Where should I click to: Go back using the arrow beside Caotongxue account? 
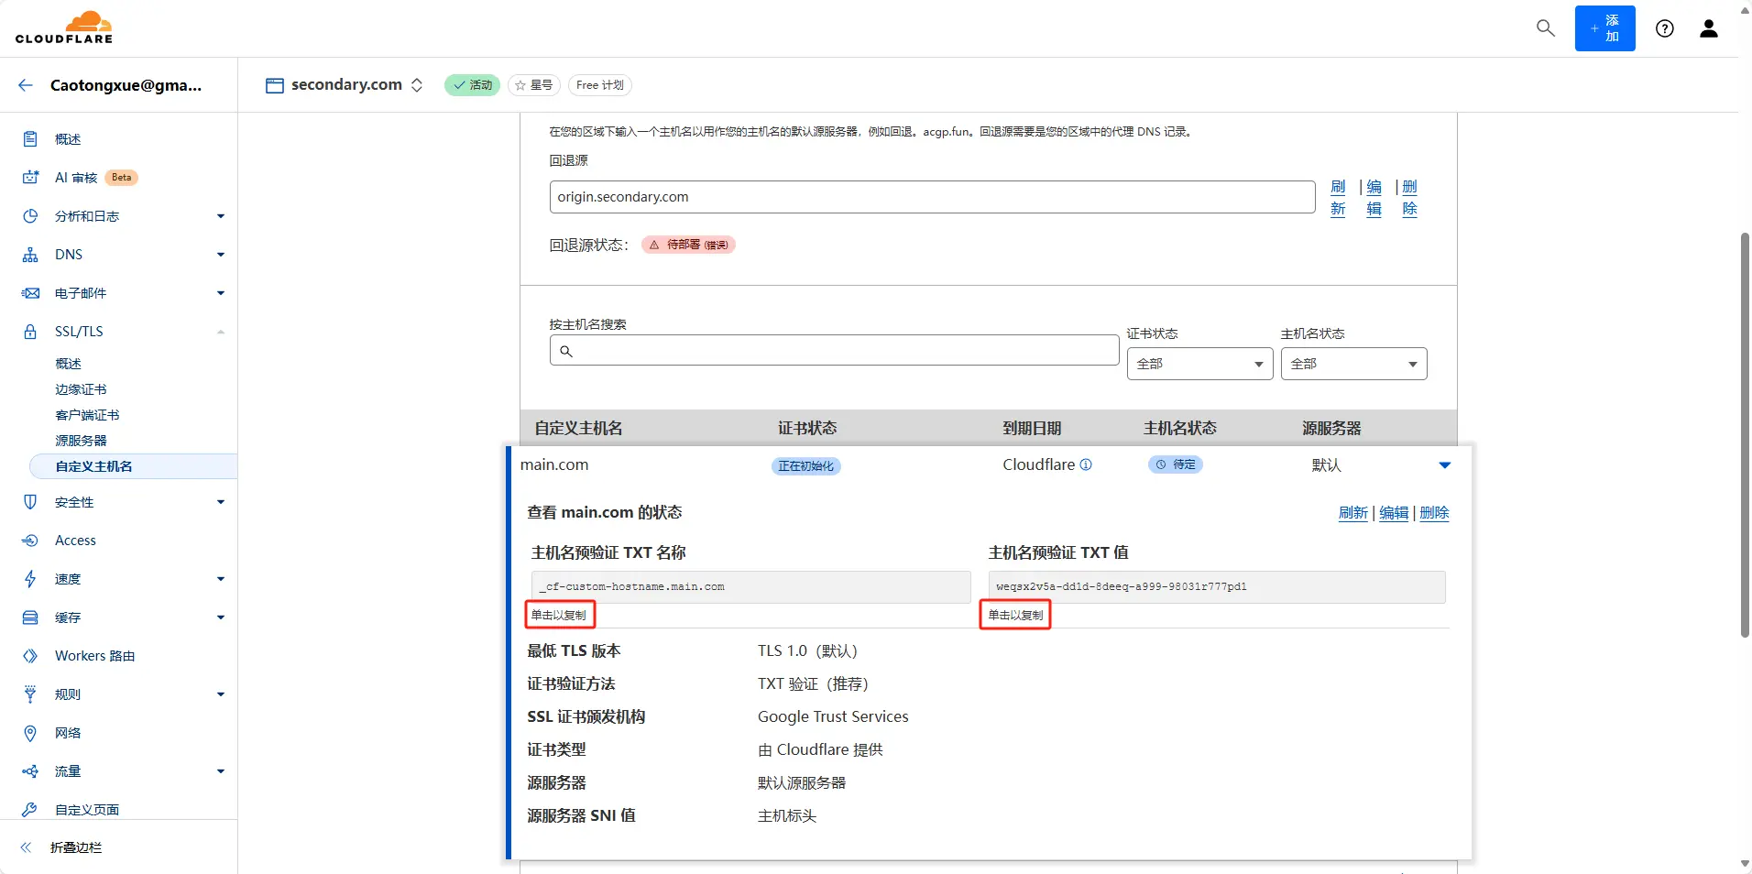[26, 85]
